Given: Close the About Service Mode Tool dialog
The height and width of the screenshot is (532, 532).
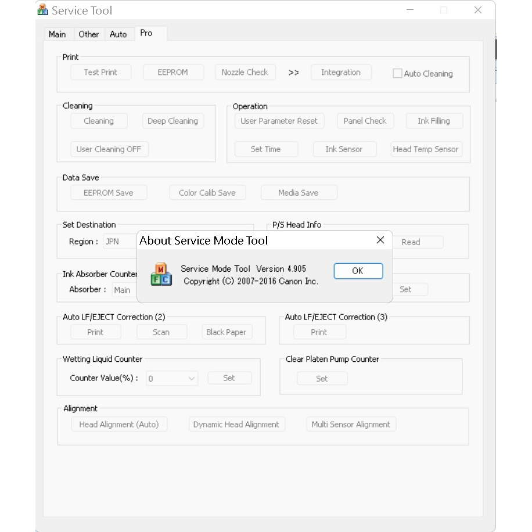Looking at the screenshot, I should click(380, 240).
